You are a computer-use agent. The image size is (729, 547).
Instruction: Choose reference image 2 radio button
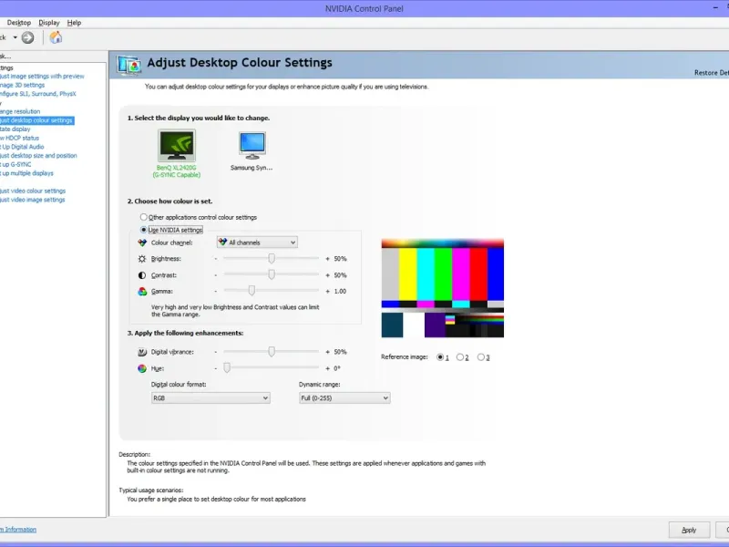click(460, 357)
